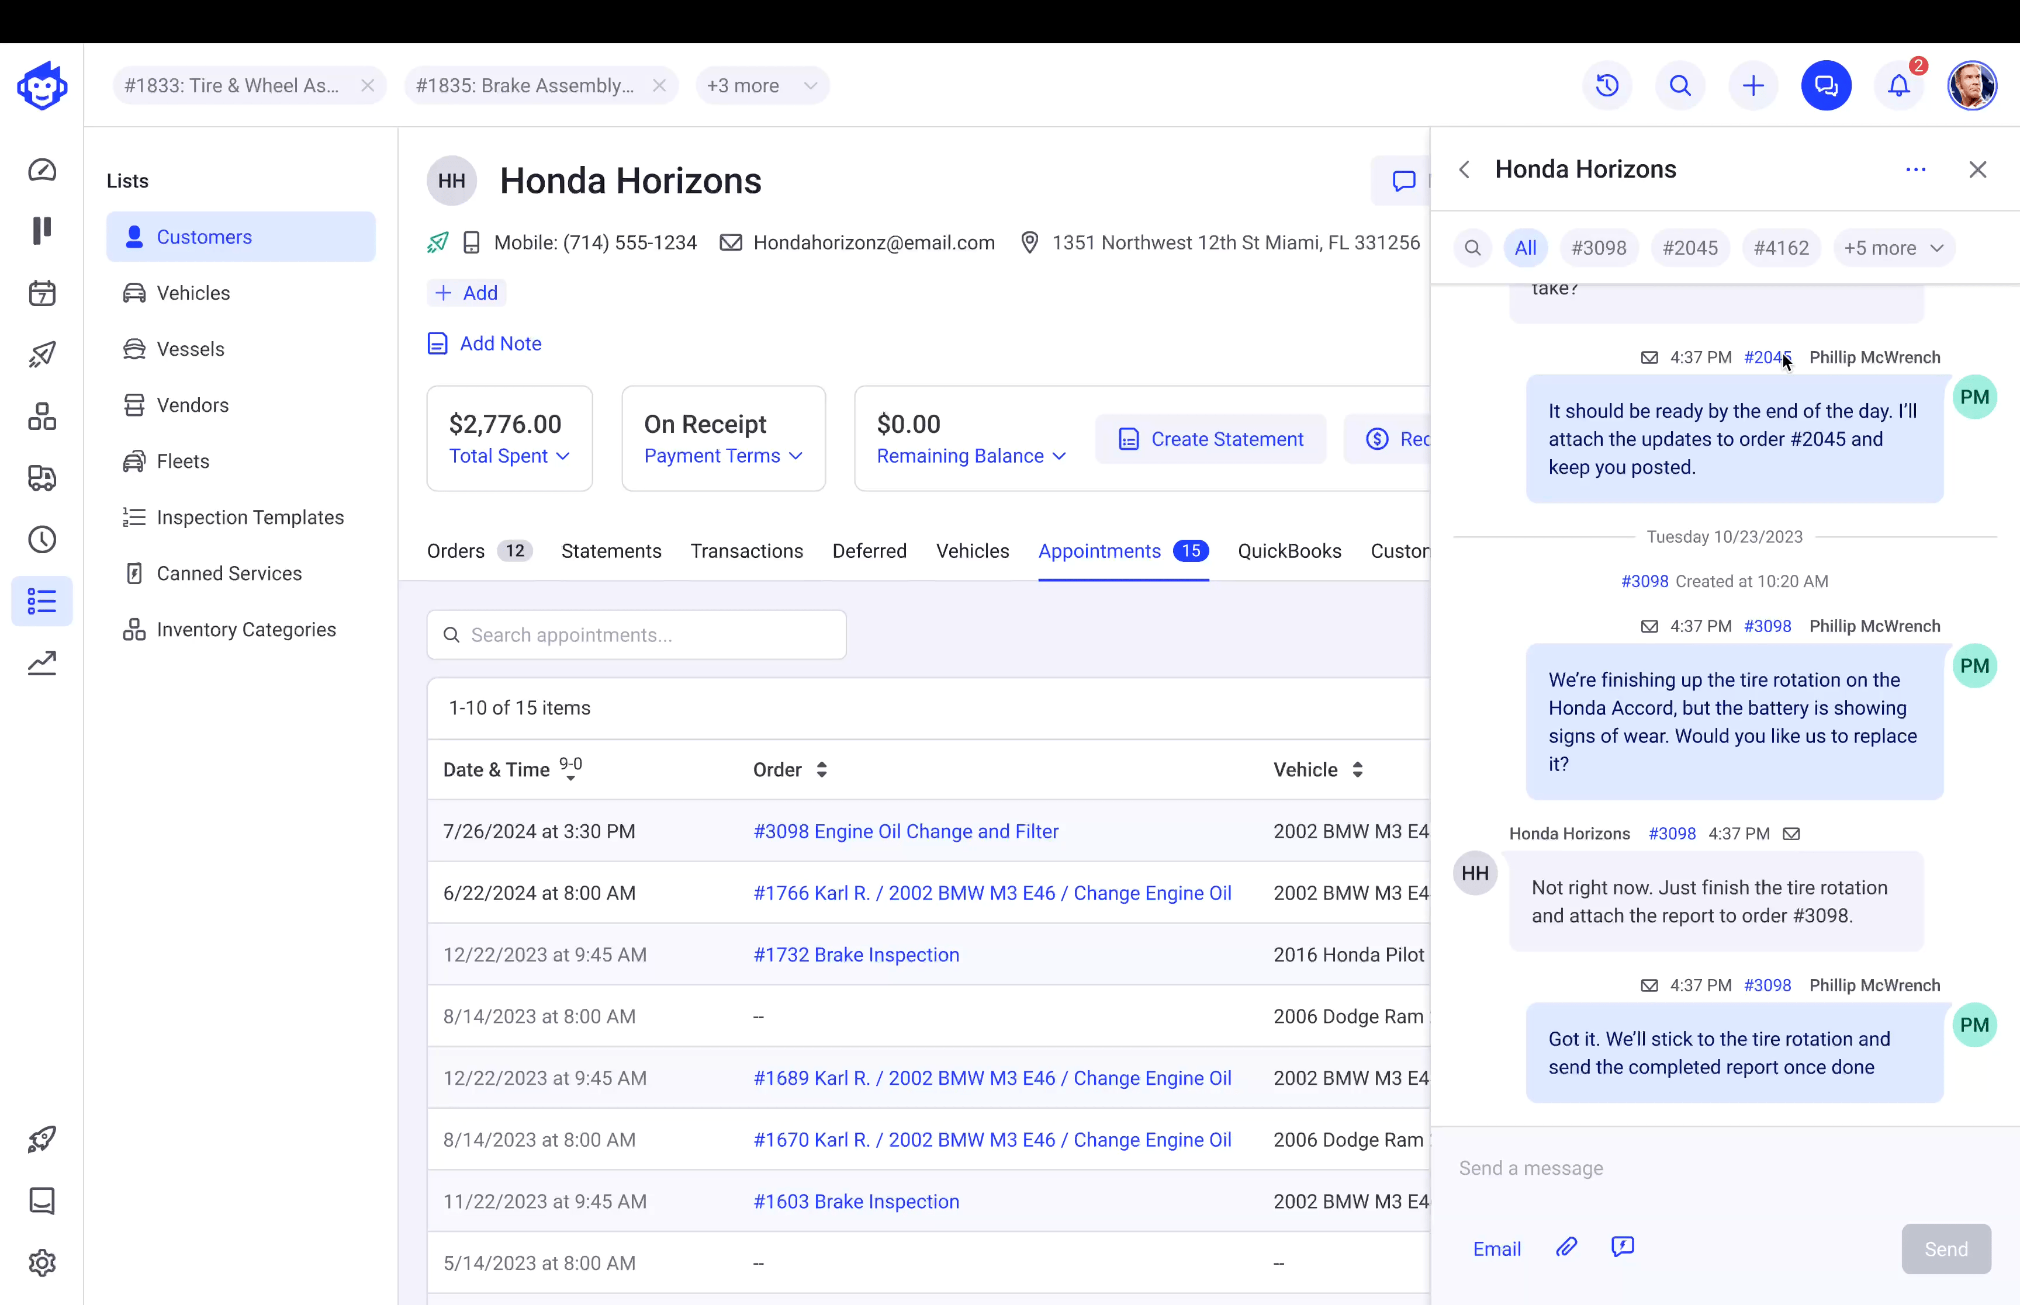Image resolution: width=2020 pixels, height=1305 pixels.
Task: Search within the conversation magnifier icon
Action: [x=1472, y=248]
